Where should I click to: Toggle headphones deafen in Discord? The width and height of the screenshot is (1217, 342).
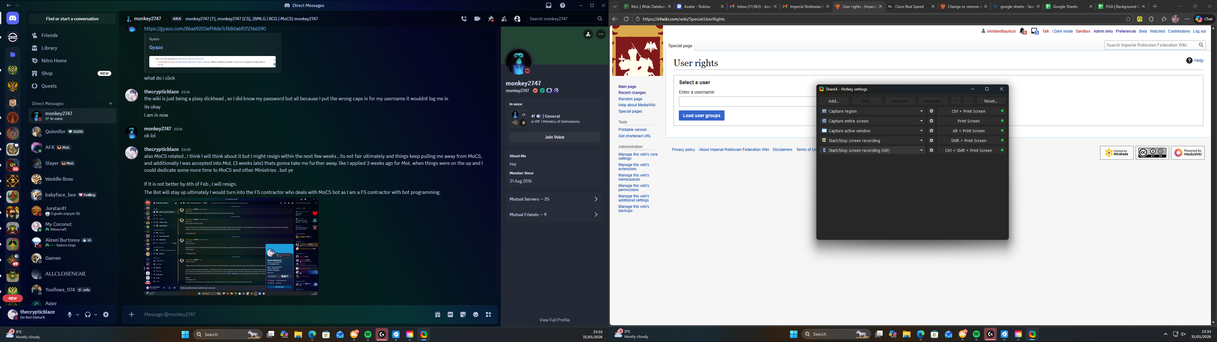pos(87,315)
